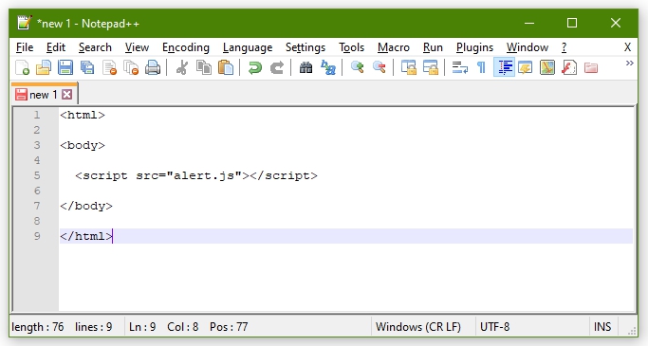This screenshot has height=346, width=648.
Task: Zoom out with magnifier minus icon
Action: [x=379, y=67]
